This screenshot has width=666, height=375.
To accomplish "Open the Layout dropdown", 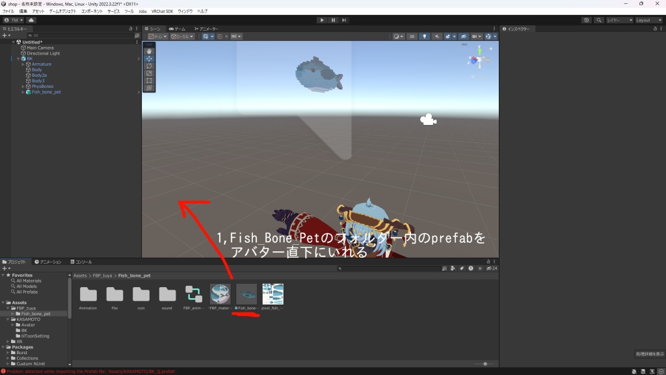I will 648,20.
